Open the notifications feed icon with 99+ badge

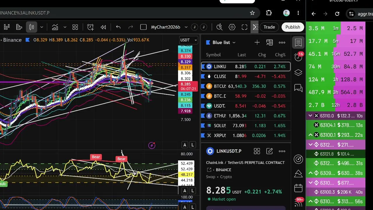click(299, 202)
